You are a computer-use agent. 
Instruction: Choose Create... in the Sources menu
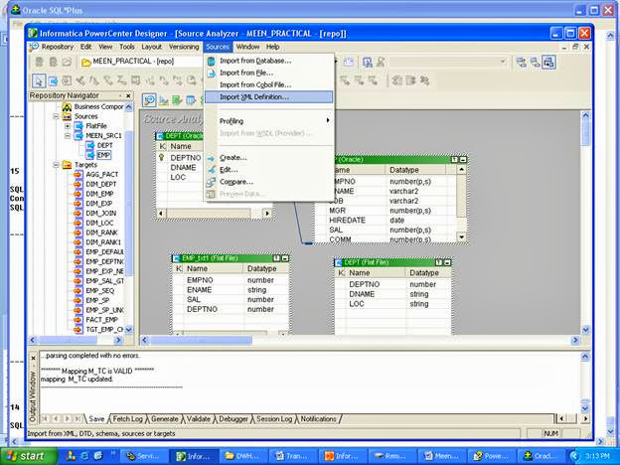click(269, 158)
